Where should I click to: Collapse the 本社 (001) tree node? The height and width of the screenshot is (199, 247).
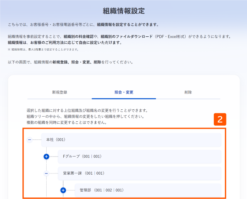(x=29, y=140)
